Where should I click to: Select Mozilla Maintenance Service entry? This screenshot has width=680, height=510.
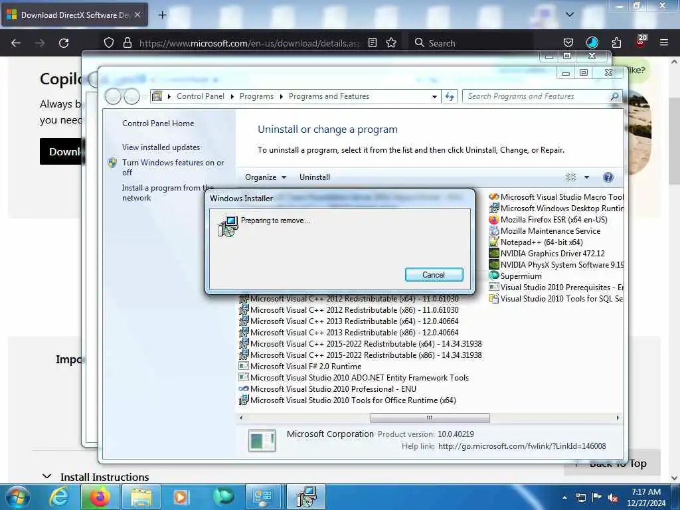(545, 230)
